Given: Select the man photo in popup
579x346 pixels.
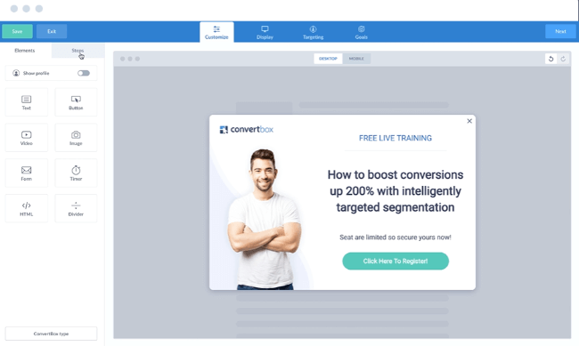Looking at the screenshot, I should [265, 219].
